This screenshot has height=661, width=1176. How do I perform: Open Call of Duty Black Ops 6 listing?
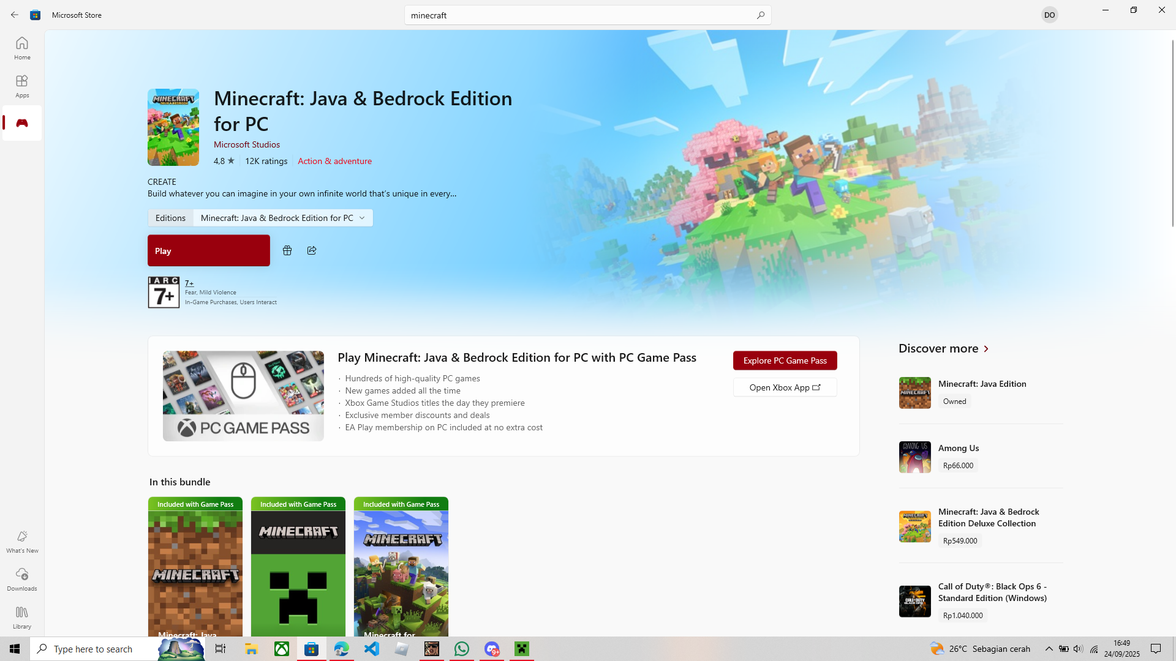coord(981,600)
